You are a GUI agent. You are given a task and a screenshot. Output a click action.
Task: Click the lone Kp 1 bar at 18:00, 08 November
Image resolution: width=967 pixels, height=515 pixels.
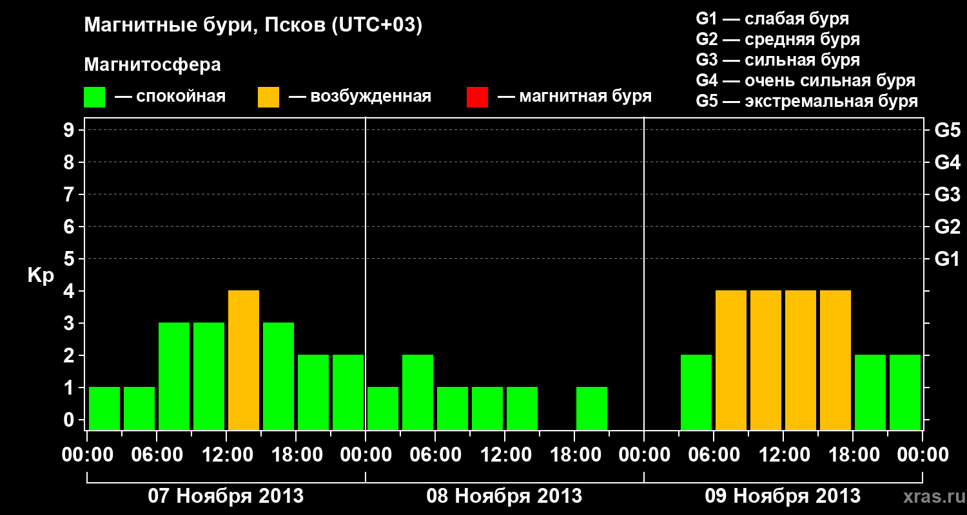click(592, 408)
